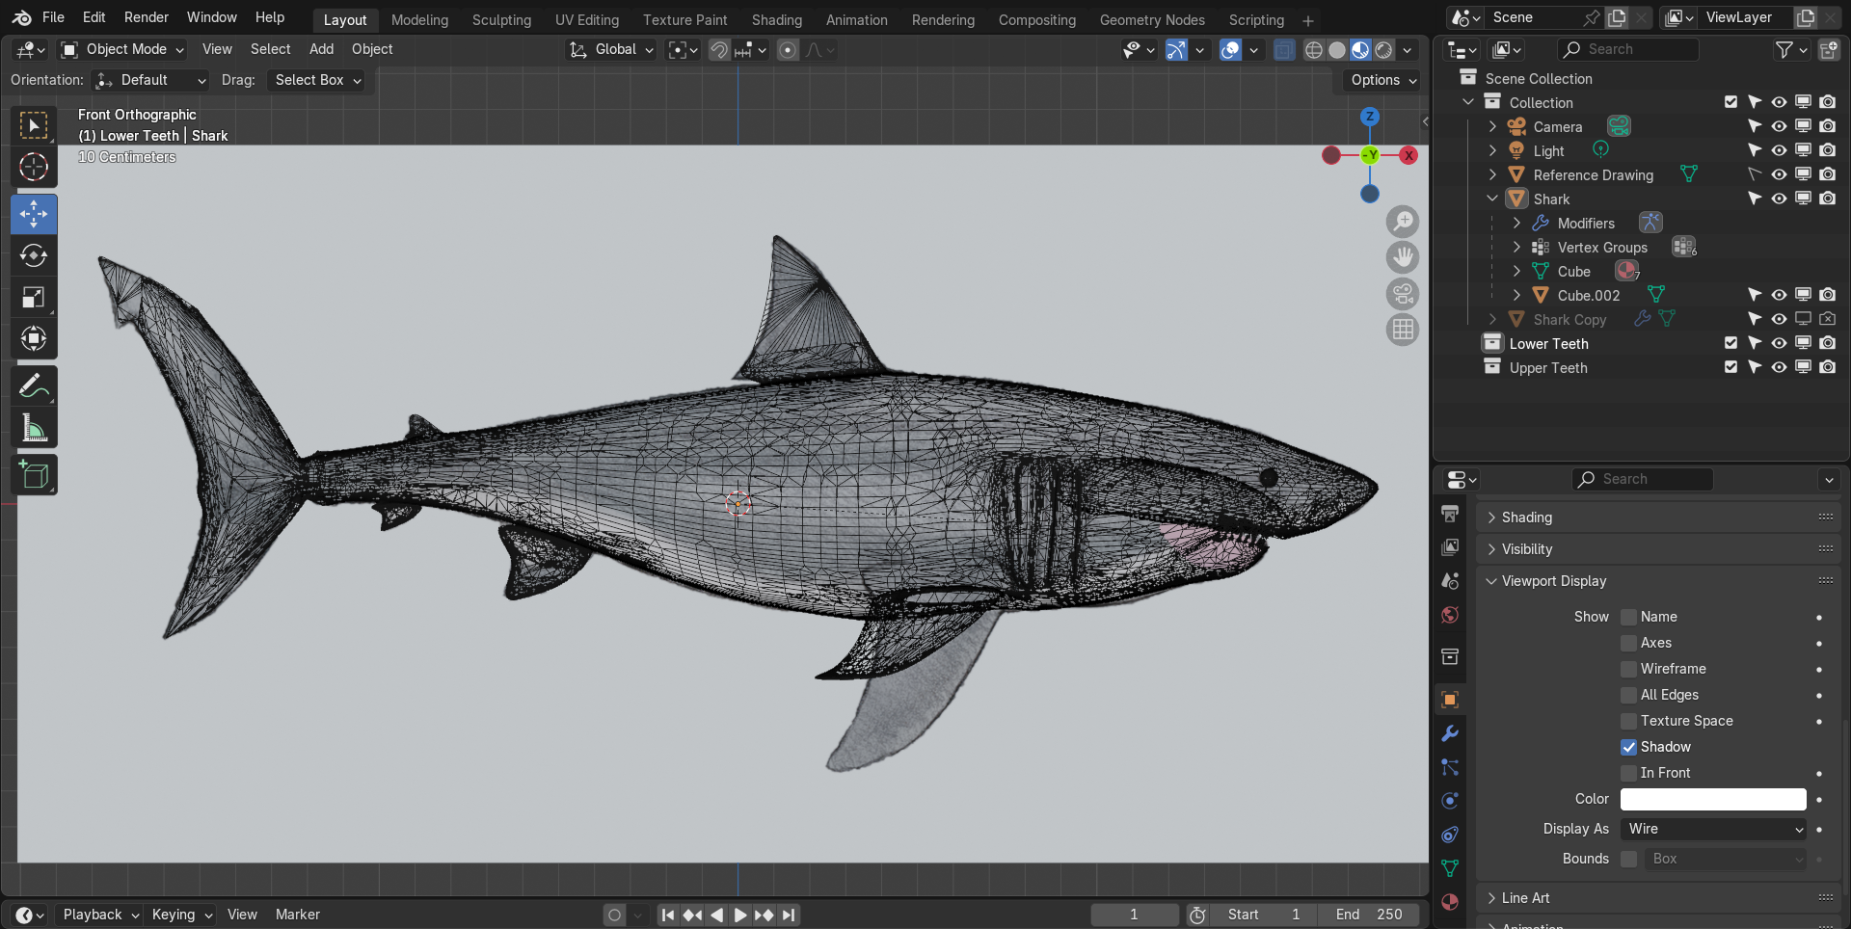Open the Display As dropdown
Viewport: 1851px width, 929px height.
[x=1712, y=829]
